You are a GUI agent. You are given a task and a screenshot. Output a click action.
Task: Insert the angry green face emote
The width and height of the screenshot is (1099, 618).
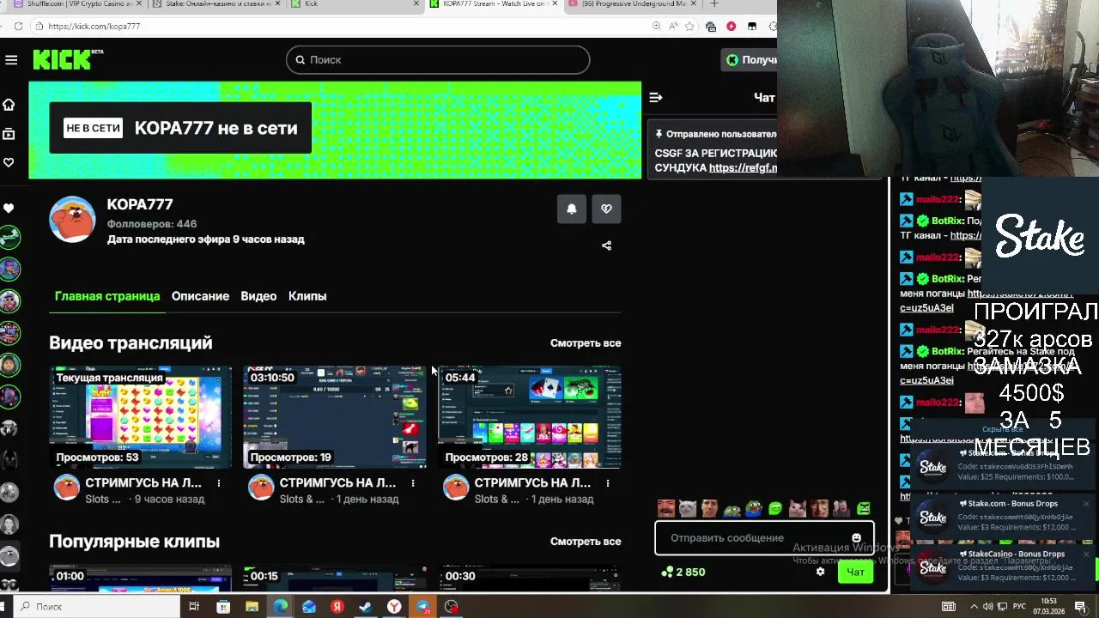point(863,508)
